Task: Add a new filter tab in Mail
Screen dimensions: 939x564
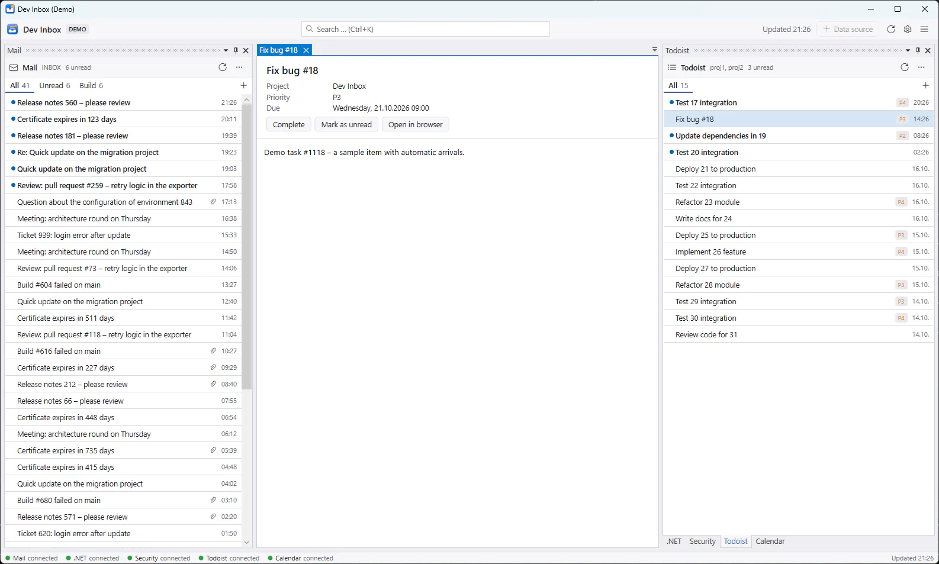Action: pos(243,85)
